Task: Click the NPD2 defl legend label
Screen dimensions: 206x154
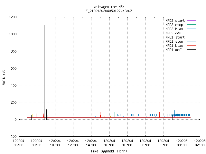Action: [174, 33]
